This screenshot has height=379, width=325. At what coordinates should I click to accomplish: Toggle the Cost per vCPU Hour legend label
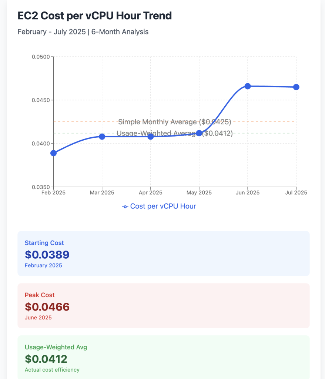[x=163, y=206]
